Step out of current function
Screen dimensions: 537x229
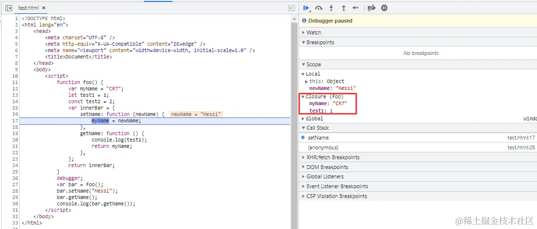pyautogui.click(x=344, y=8)
